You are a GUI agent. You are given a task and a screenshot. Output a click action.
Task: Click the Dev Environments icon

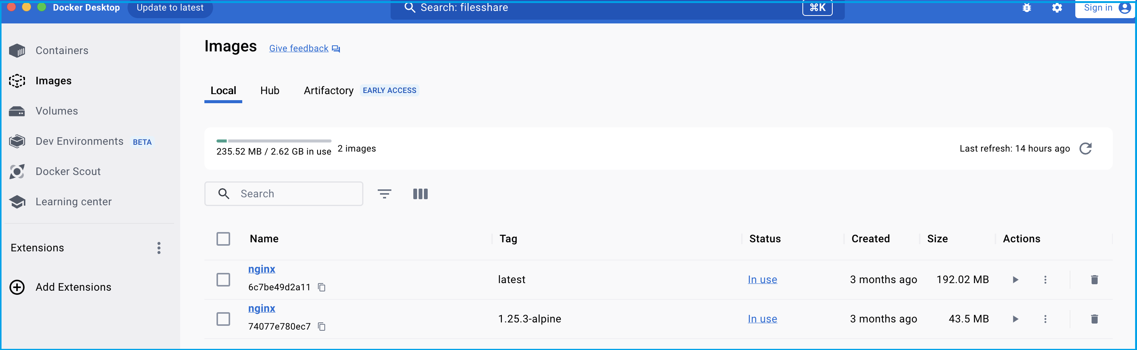coord(17,141)
